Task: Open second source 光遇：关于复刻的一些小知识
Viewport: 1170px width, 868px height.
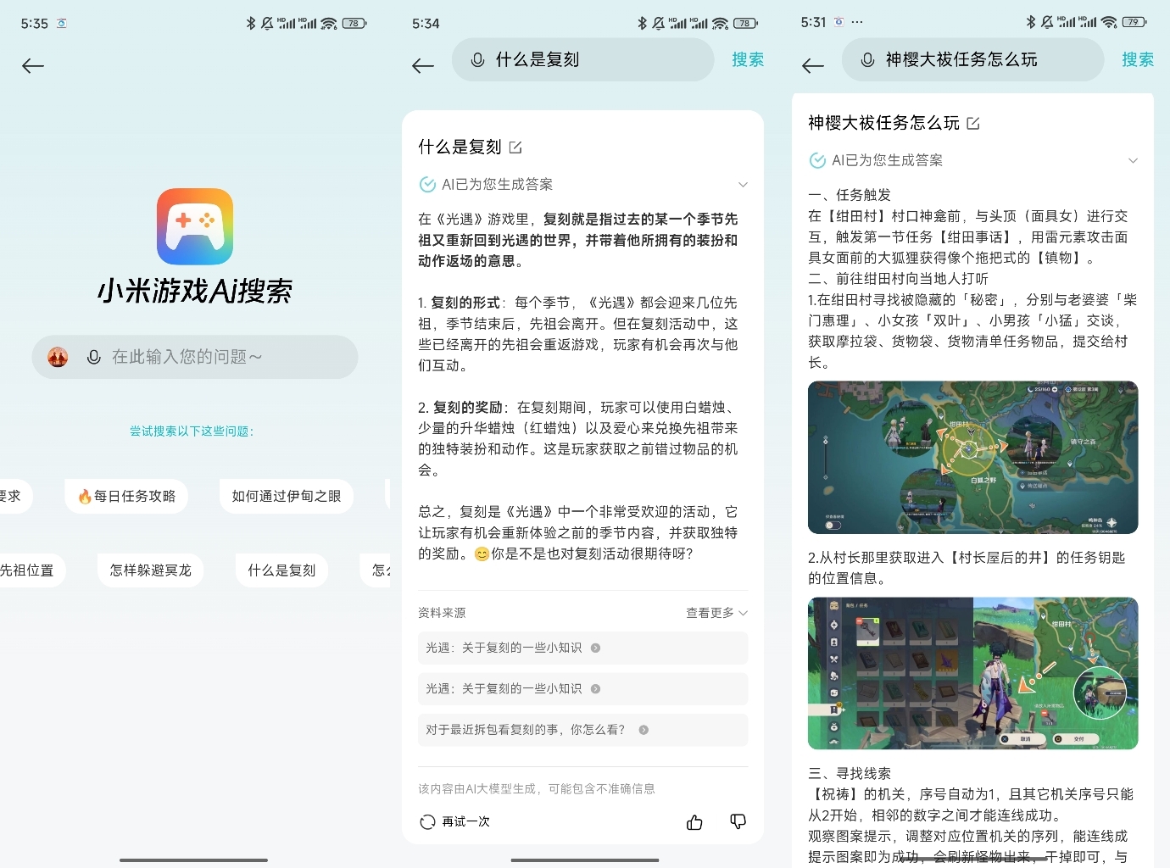Action: [x=583, y=689]
